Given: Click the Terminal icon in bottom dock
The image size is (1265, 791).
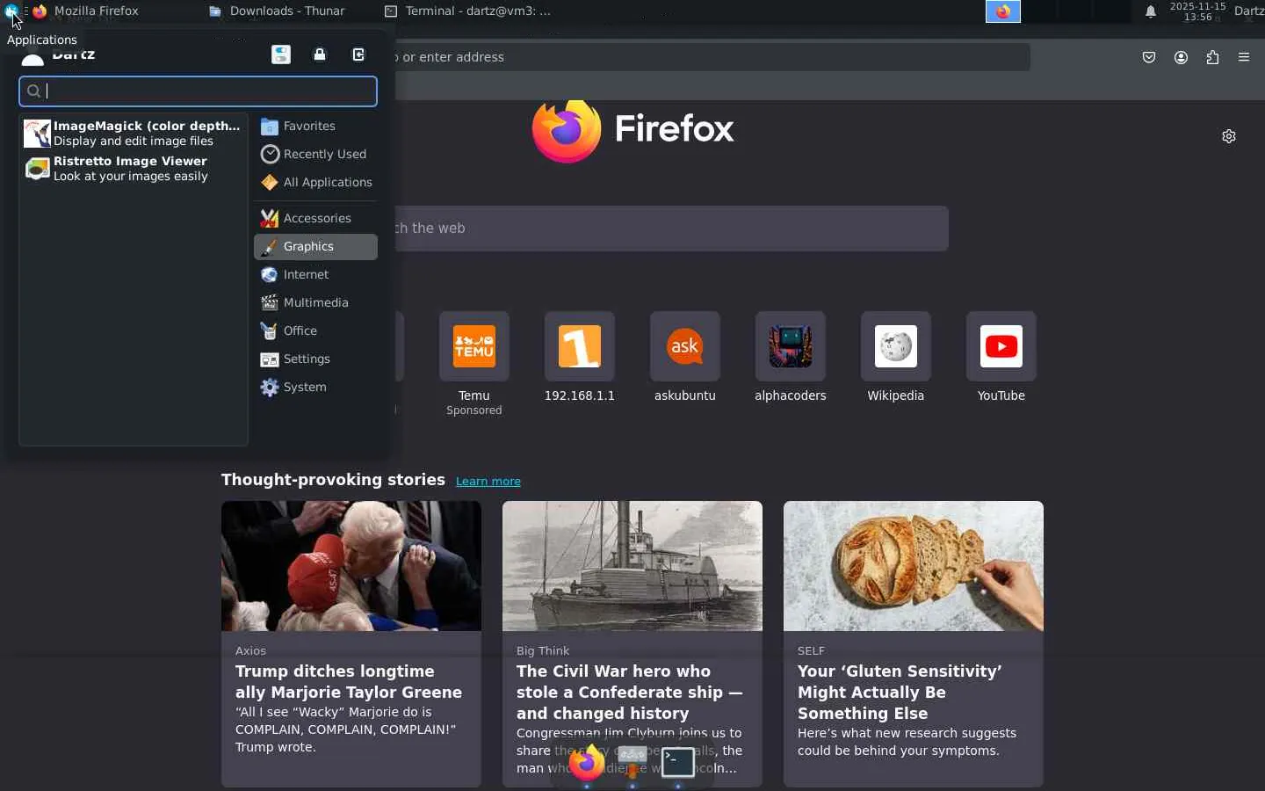Looking at the screenshot, I should 678,763.
